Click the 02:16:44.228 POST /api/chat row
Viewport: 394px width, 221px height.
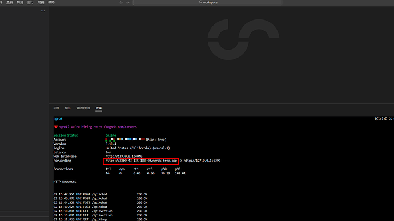click(x=100, y=202)
